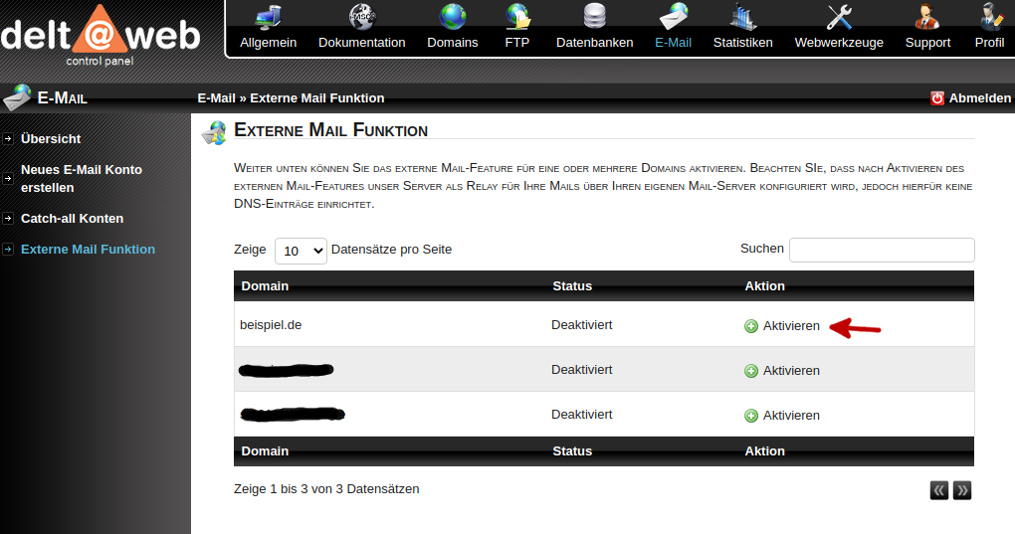
Task: Click the Profil icon
Action: click(x=989, y=18)
